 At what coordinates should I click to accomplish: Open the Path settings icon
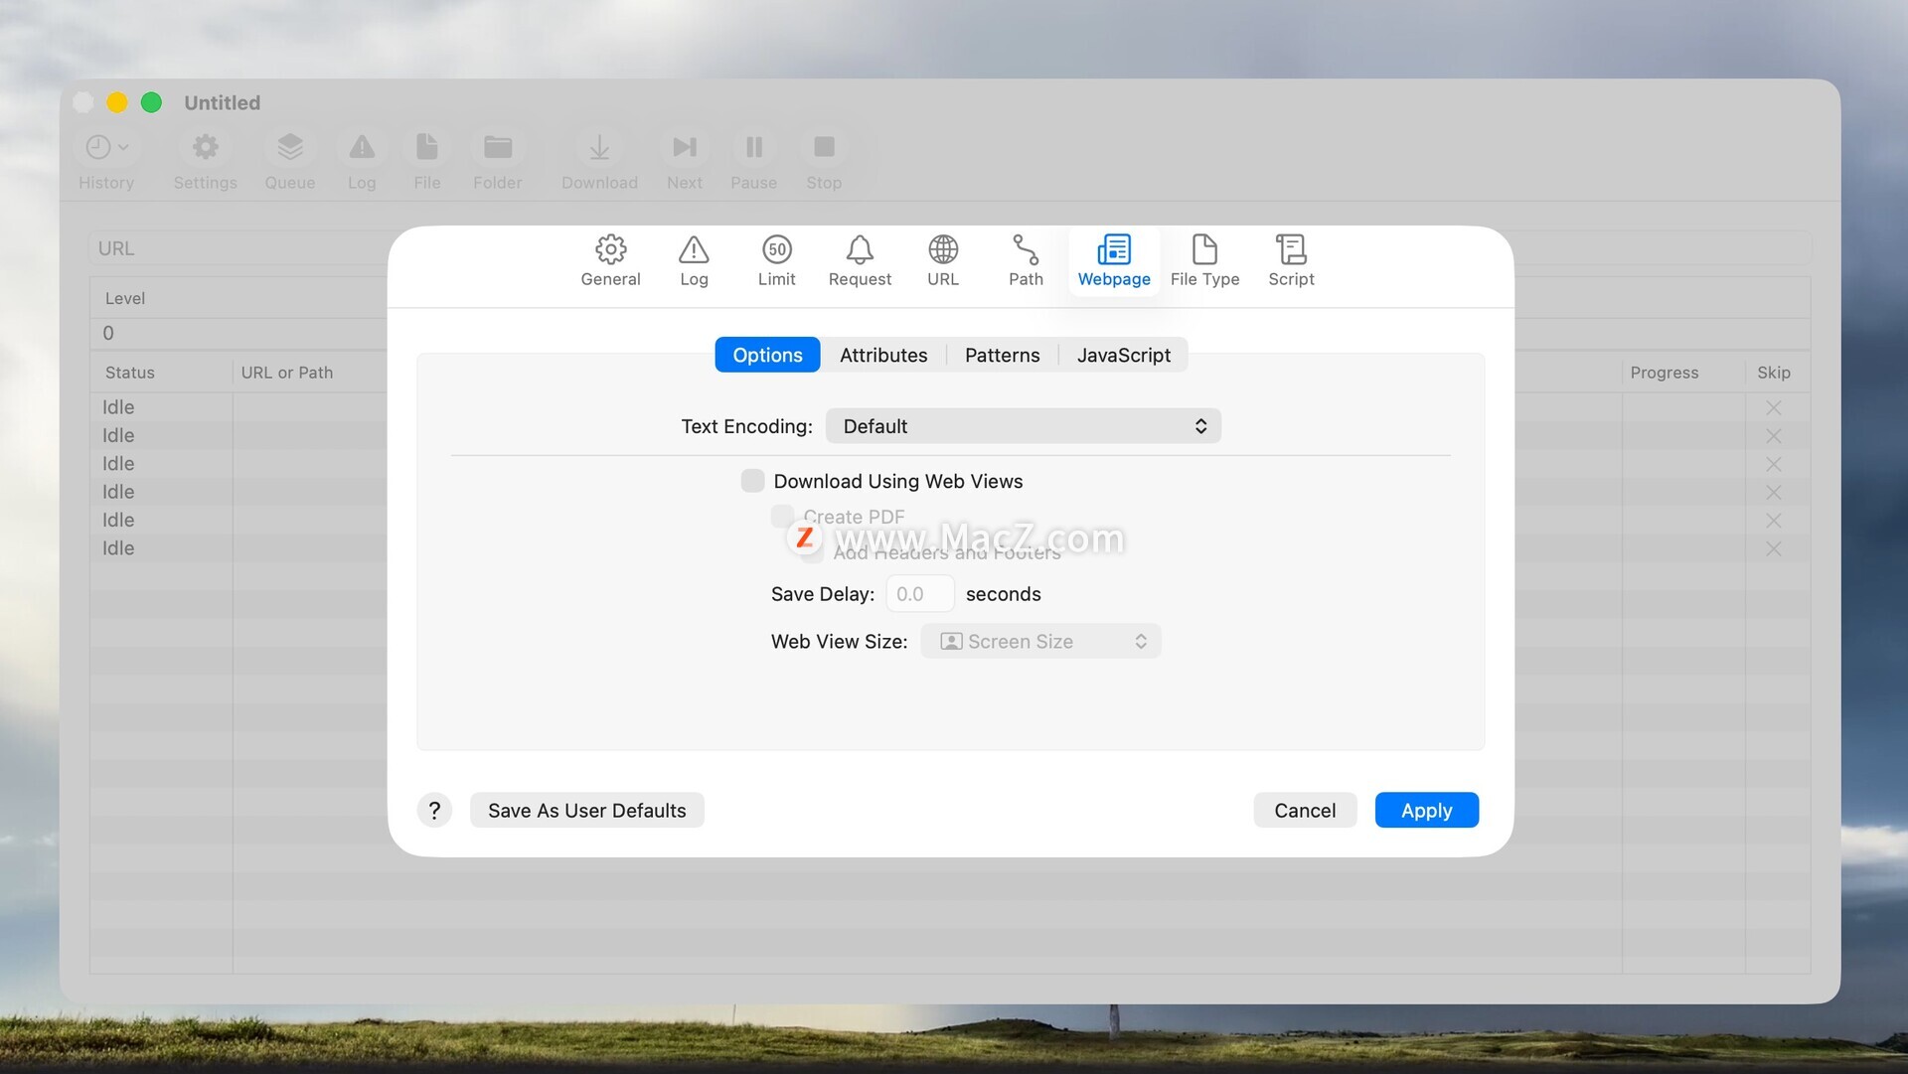pos(1026,249)
